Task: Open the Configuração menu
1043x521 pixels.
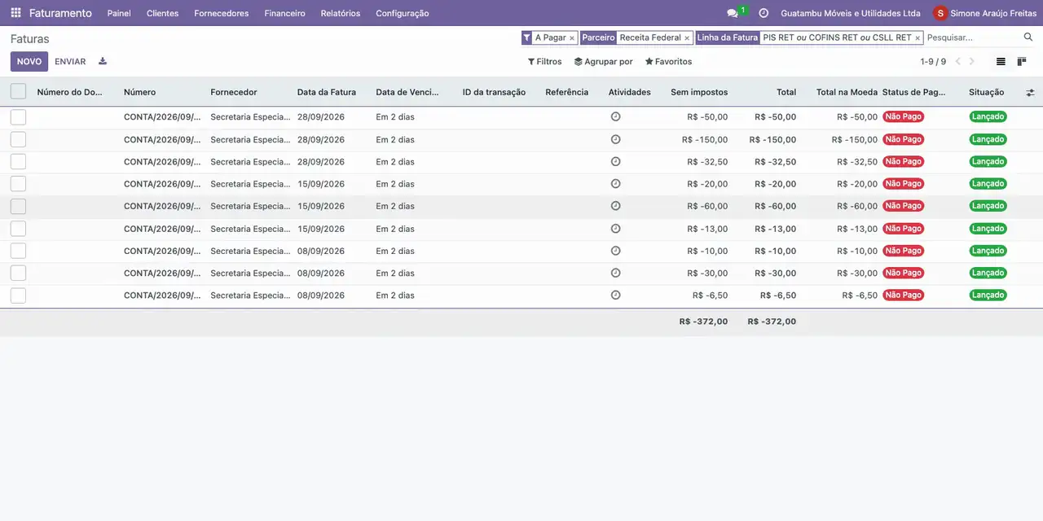Action: (403, 13)
